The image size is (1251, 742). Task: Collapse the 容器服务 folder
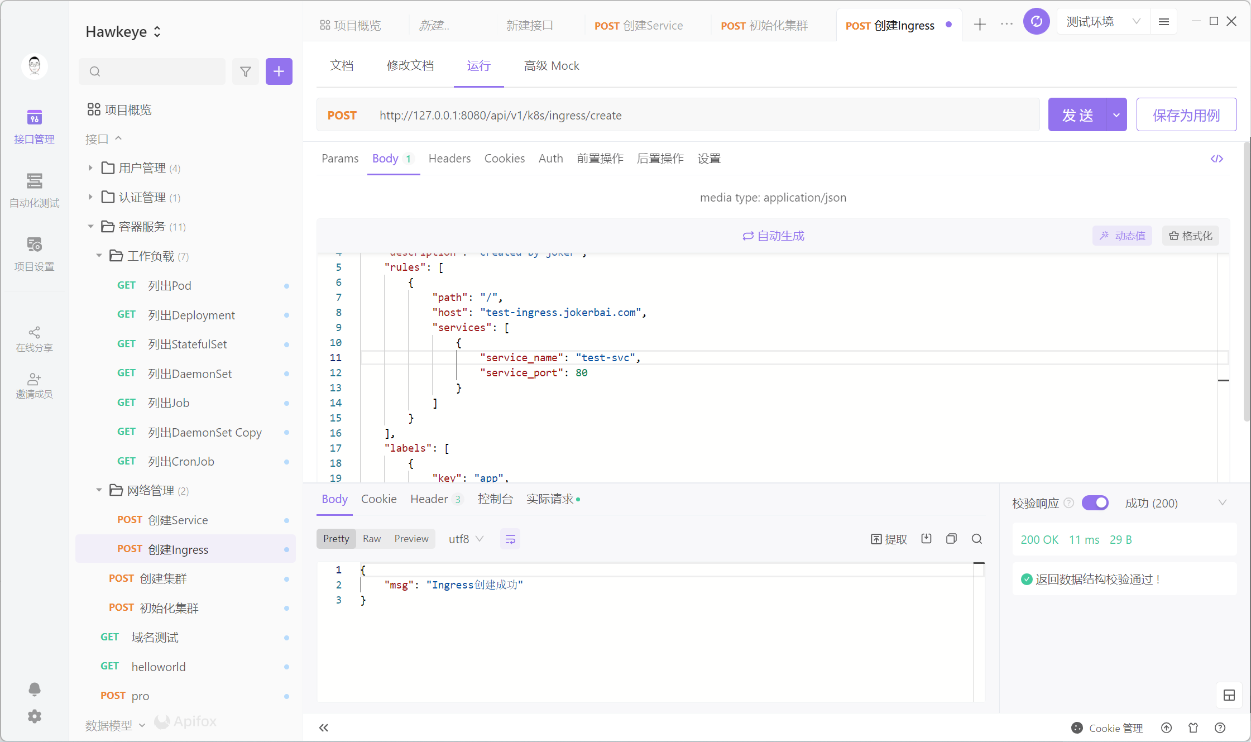point(90,227)
